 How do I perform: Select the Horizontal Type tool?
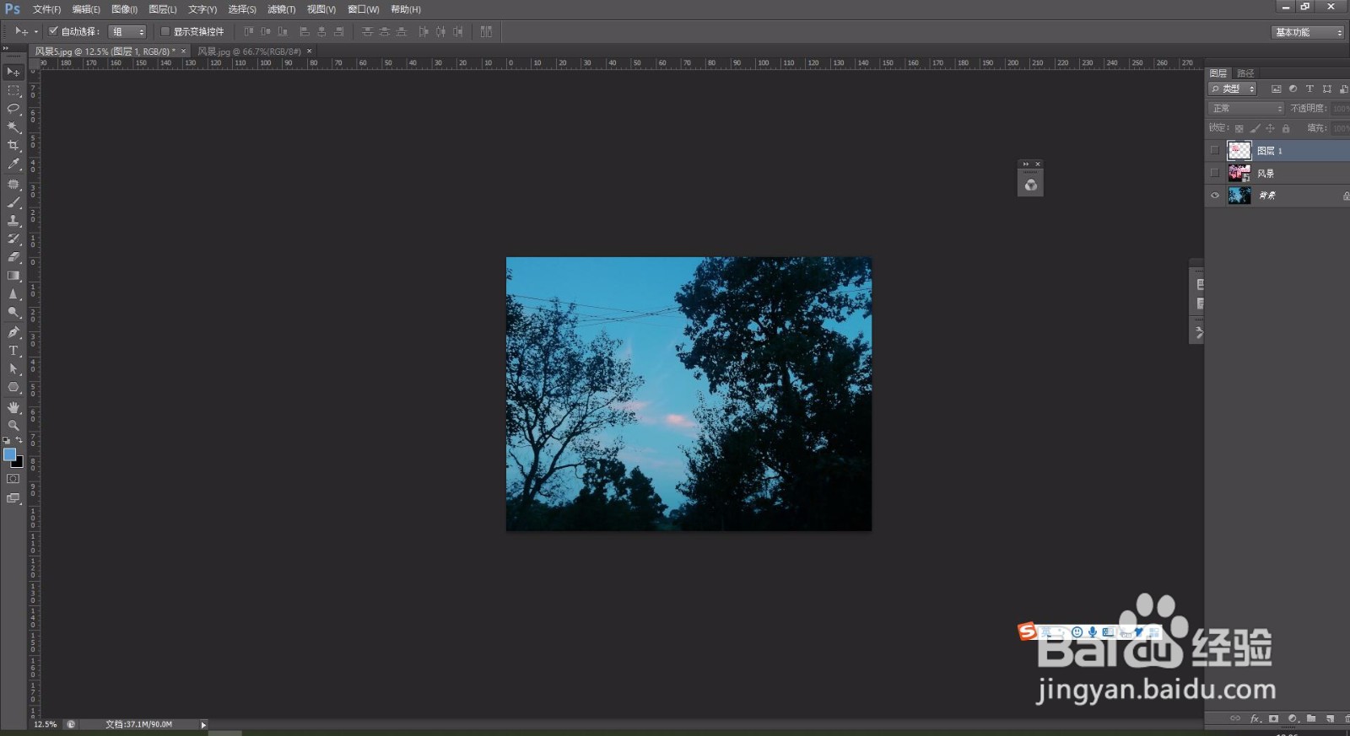tap(13, 351)
